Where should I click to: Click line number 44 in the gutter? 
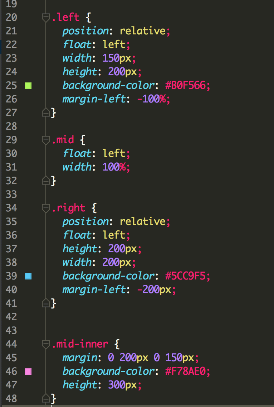pyautogui.click(x=11, y=344)
